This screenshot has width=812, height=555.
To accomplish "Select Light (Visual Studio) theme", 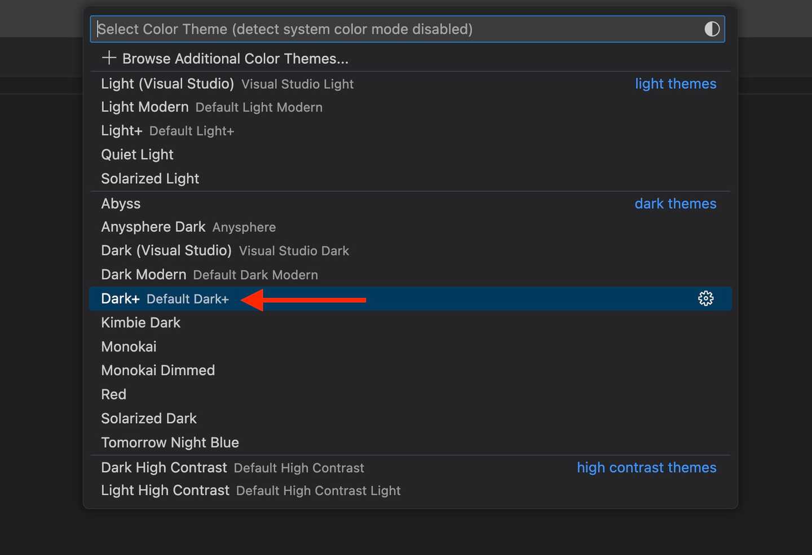I will (167, 84).
